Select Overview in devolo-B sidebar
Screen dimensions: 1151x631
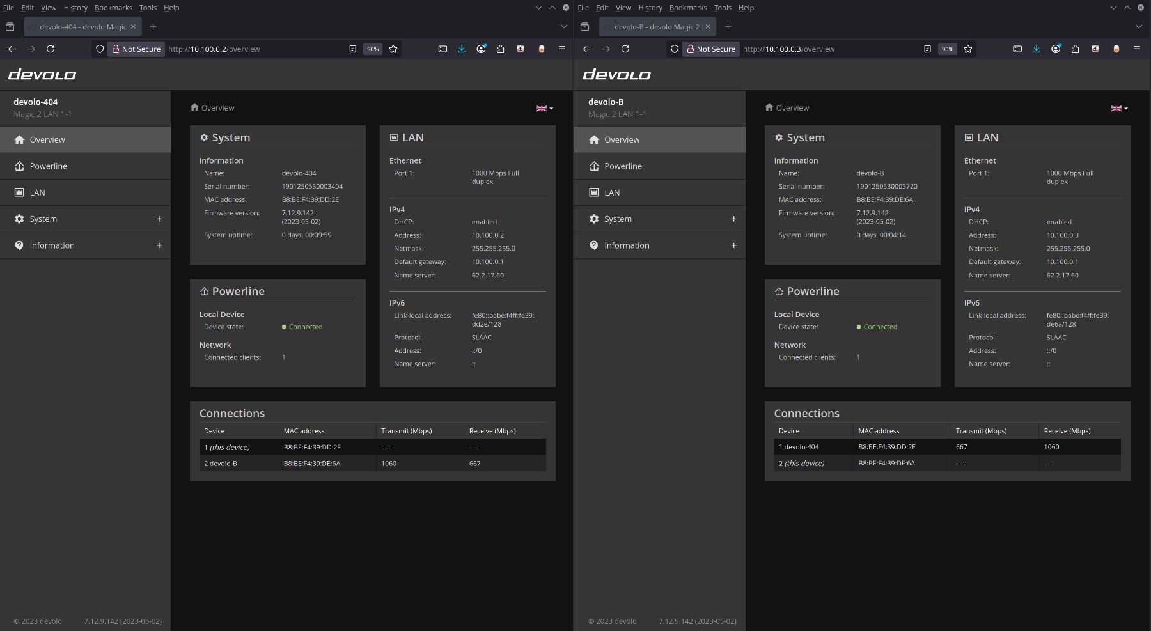[x=660, y=139]
